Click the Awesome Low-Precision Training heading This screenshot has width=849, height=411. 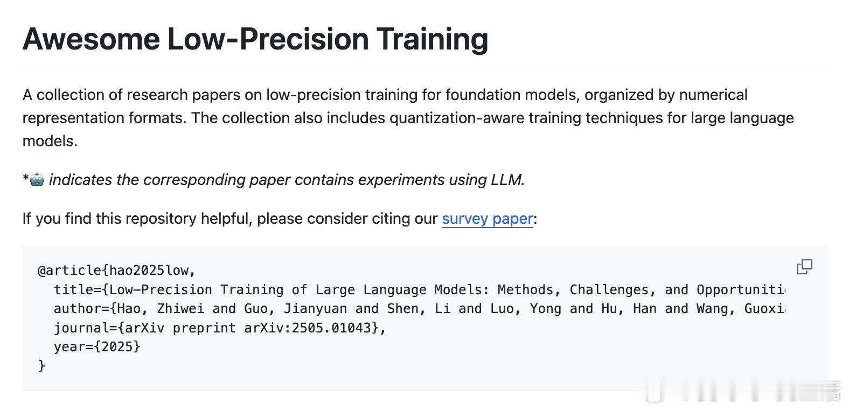[255, 39]
